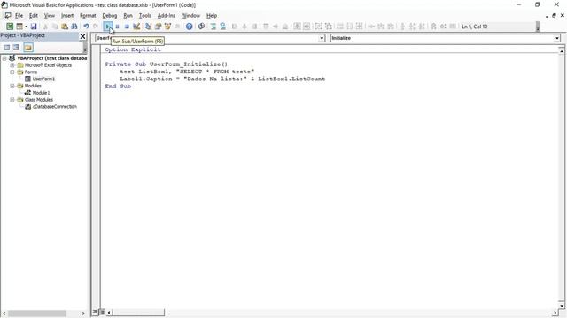This screenshot has height=318, width=567.
Task: Click the VBA control-menu icon left of File
Action: (8, 16)
